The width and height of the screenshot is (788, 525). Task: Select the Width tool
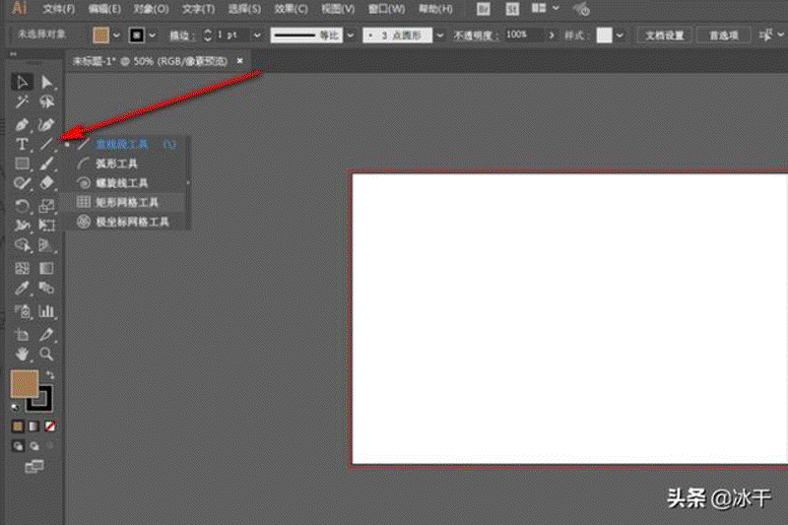(22, 226)
